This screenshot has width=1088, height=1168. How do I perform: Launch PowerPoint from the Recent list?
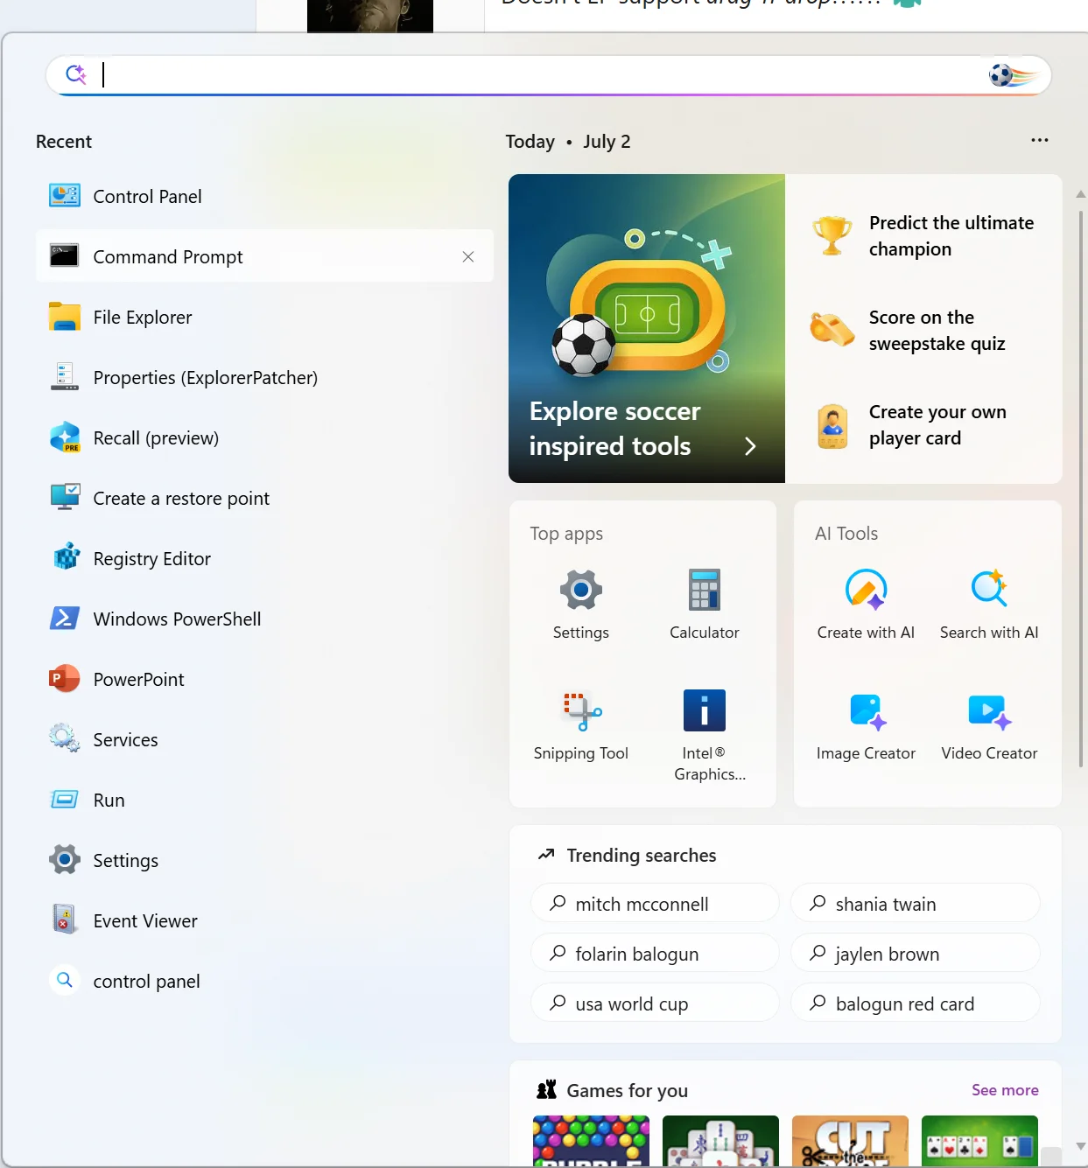264,679
